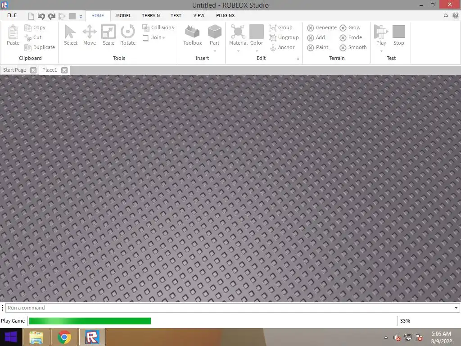
Task: Open the Windows Start button
Action: tap(11, 337)
